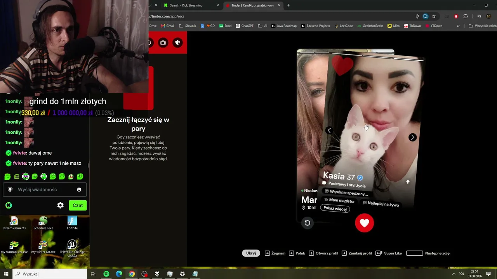497x279 pixels.
Task: Click the 'Ukryj' shortcuts button
Action: (x=251, y=253)
